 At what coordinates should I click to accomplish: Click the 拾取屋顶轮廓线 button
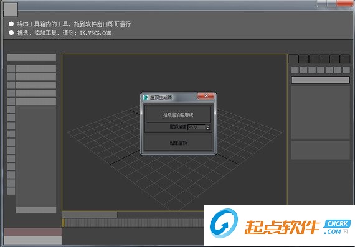click(177, 114)
